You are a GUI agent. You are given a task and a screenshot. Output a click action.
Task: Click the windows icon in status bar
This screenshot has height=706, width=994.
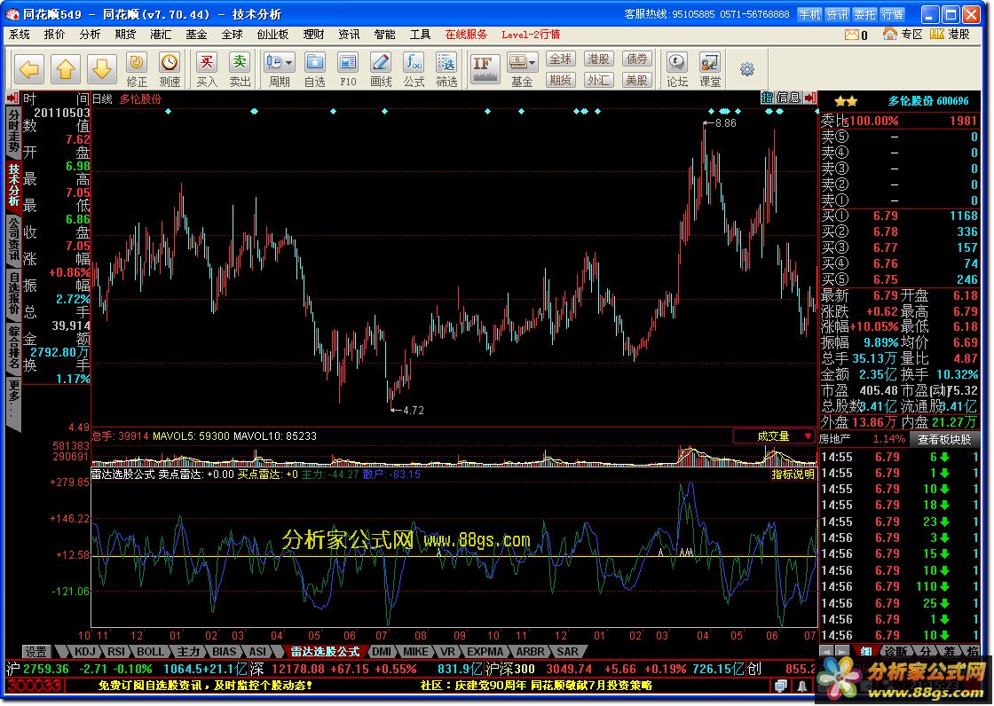781,686
